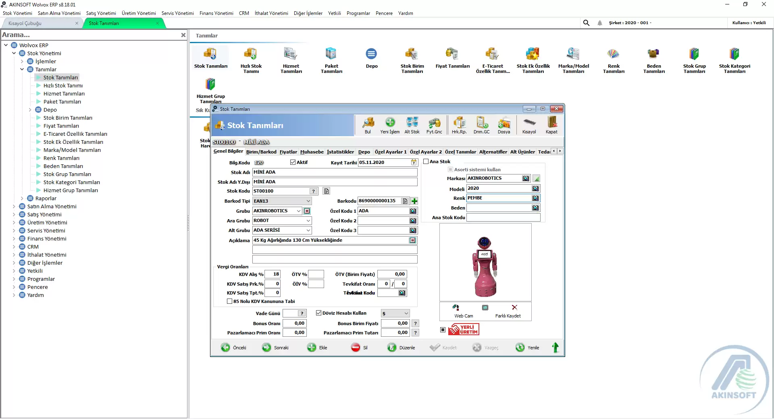Switch to the Fiyatlar tab
774x419 pixels.
288,152
